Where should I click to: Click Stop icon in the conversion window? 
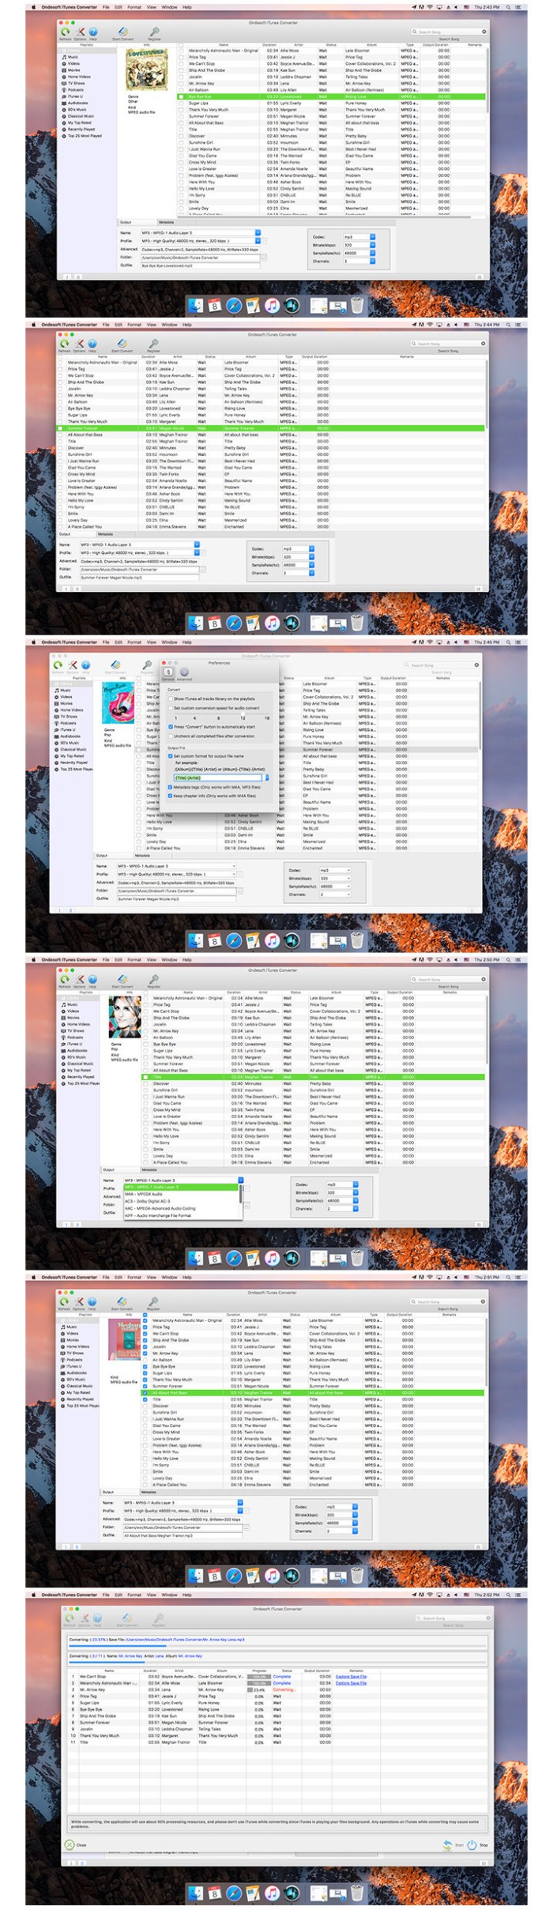point(472,1844)
